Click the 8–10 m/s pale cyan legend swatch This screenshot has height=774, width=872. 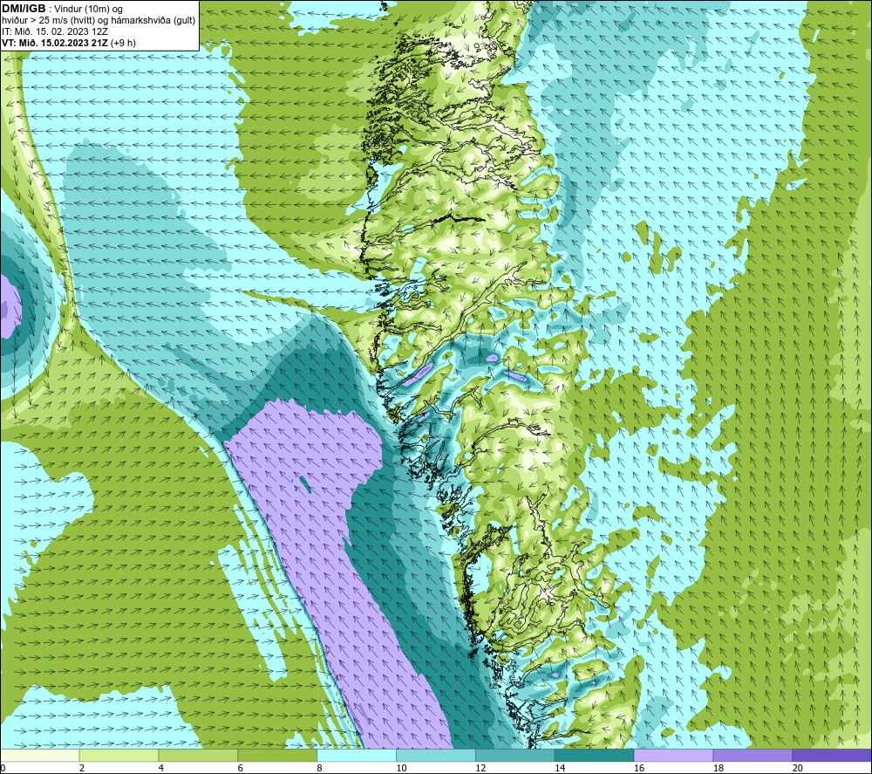[357, 755]
